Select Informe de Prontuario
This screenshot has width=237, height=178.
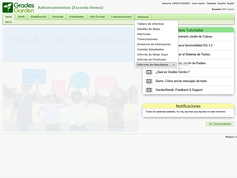151,60
